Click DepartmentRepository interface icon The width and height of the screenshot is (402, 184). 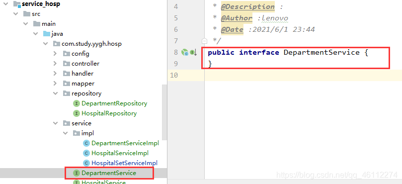tap(77, 103)
